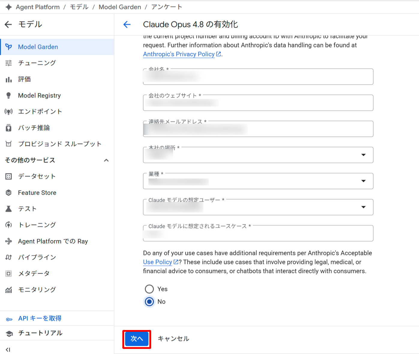This screenshot has height=354, width=419.
Task: Click the パイプライン icon
Action: click(x=9, y=257)
